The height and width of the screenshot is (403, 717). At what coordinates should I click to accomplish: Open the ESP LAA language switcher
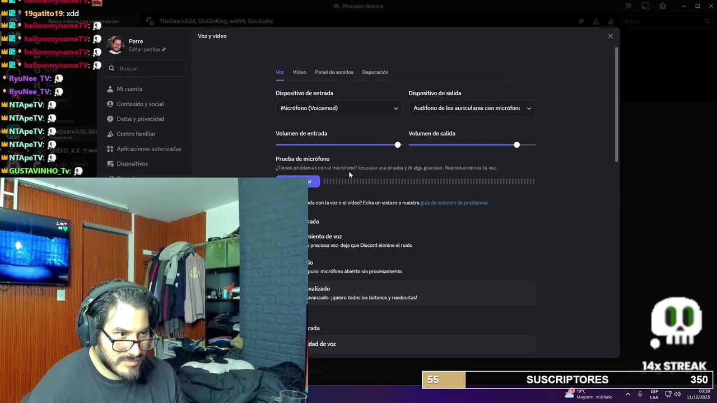tap(654, 394)
